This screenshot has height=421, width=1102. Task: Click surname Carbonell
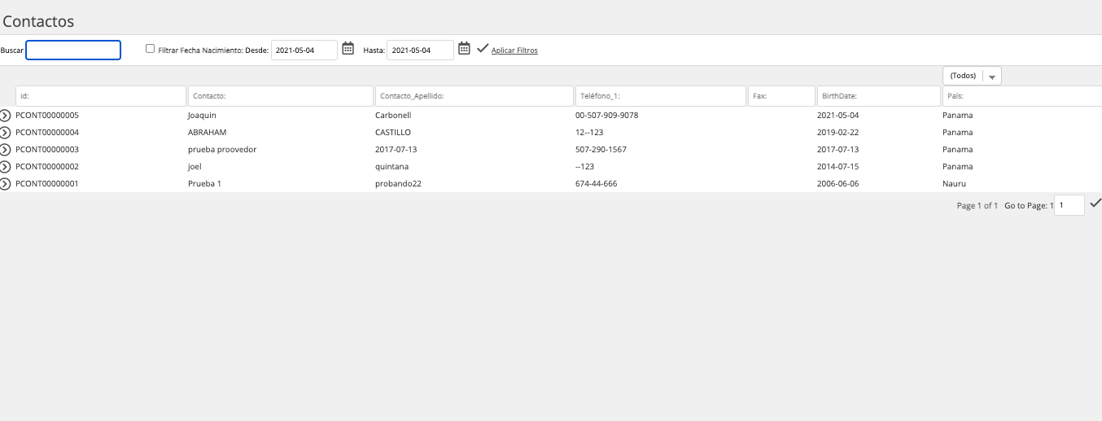click(393, 116)
